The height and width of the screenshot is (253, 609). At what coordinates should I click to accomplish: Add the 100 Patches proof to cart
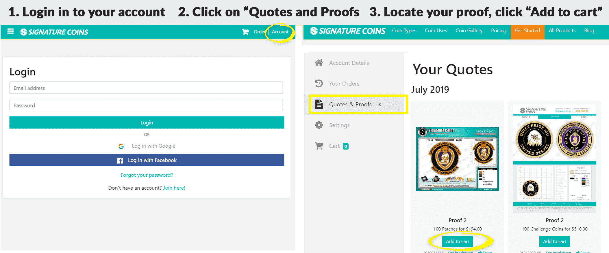tap(457, 241)
